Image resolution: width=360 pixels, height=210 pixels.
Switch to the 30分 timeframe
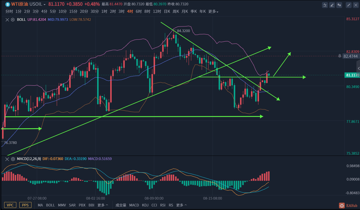95,12
